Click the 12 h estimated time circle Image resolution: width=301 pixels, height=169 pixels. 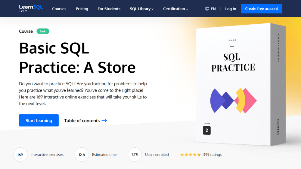(x=82, y=155)
